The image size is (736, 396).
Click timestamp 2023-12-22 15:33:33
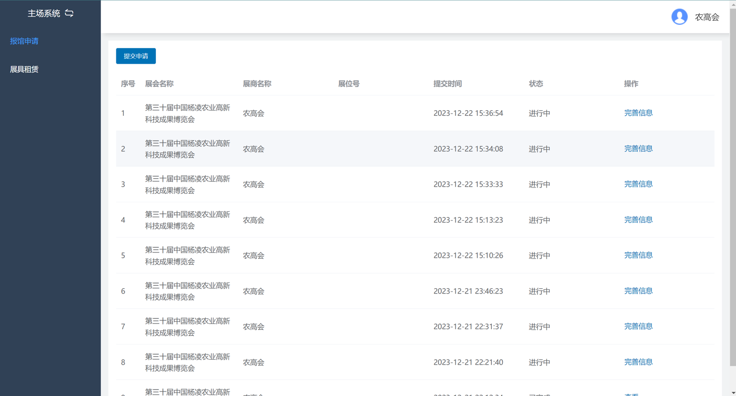coord(468,185)
